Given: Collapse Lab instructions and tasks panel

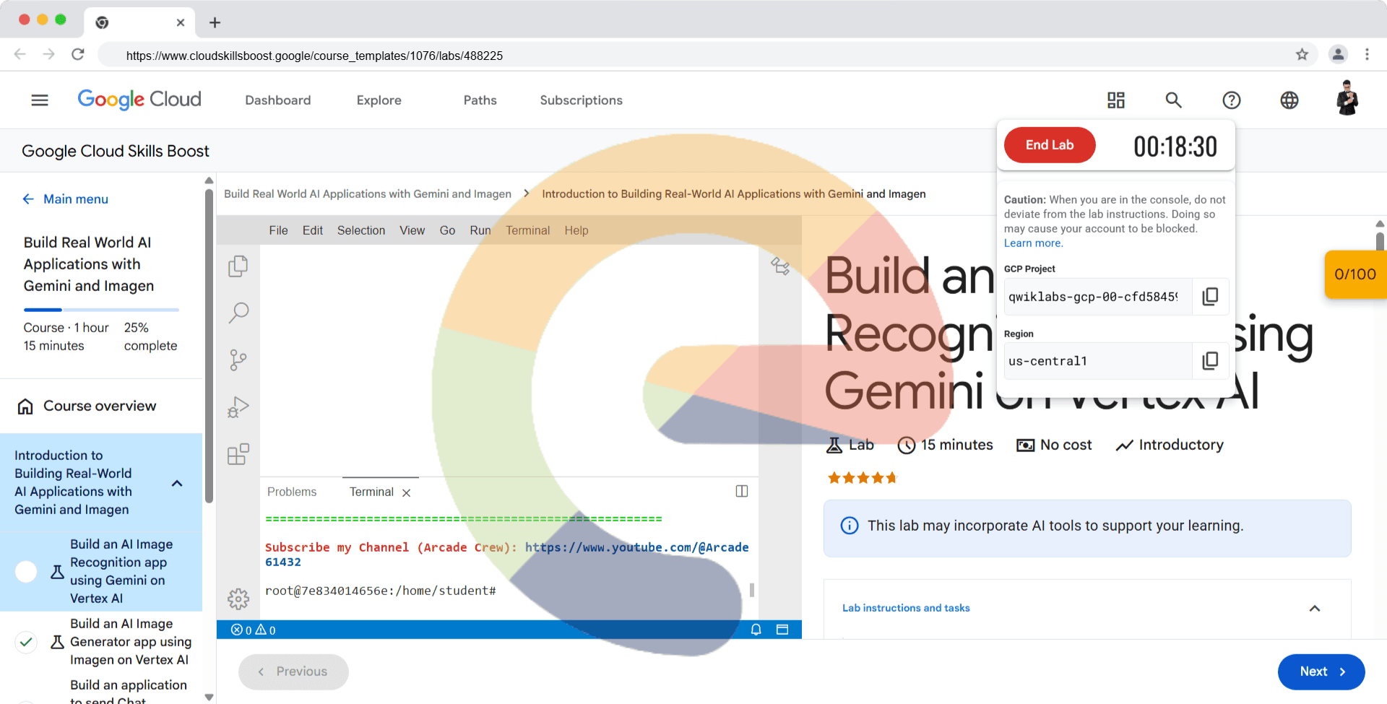Looking at the screenshot, I should point(1314,608).
